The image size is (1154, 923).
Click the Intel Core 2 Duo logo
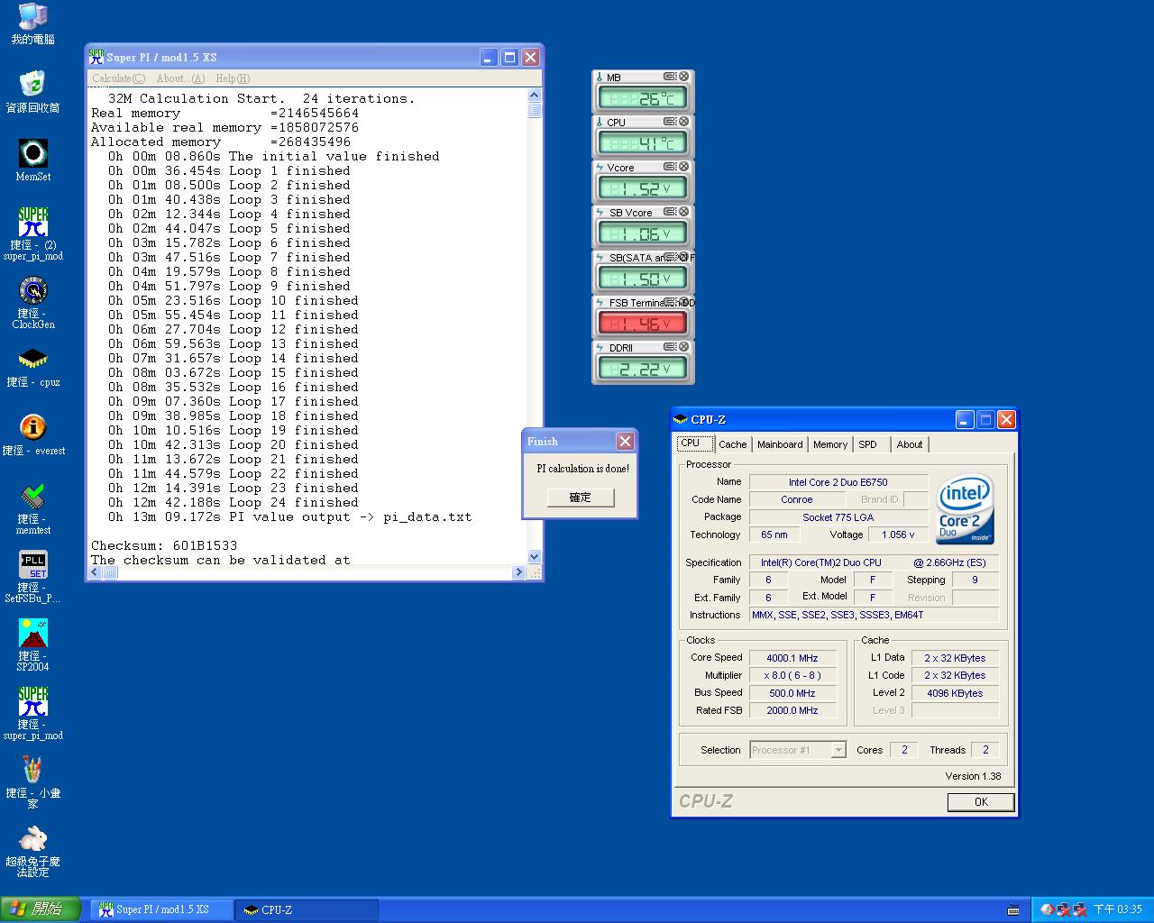[965, 508]
